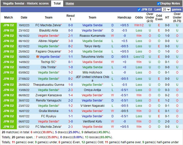The width and height of the screenshot is (183, 145).
Task: Click the 14/09/22 date cell
Action: pos(24,62)
